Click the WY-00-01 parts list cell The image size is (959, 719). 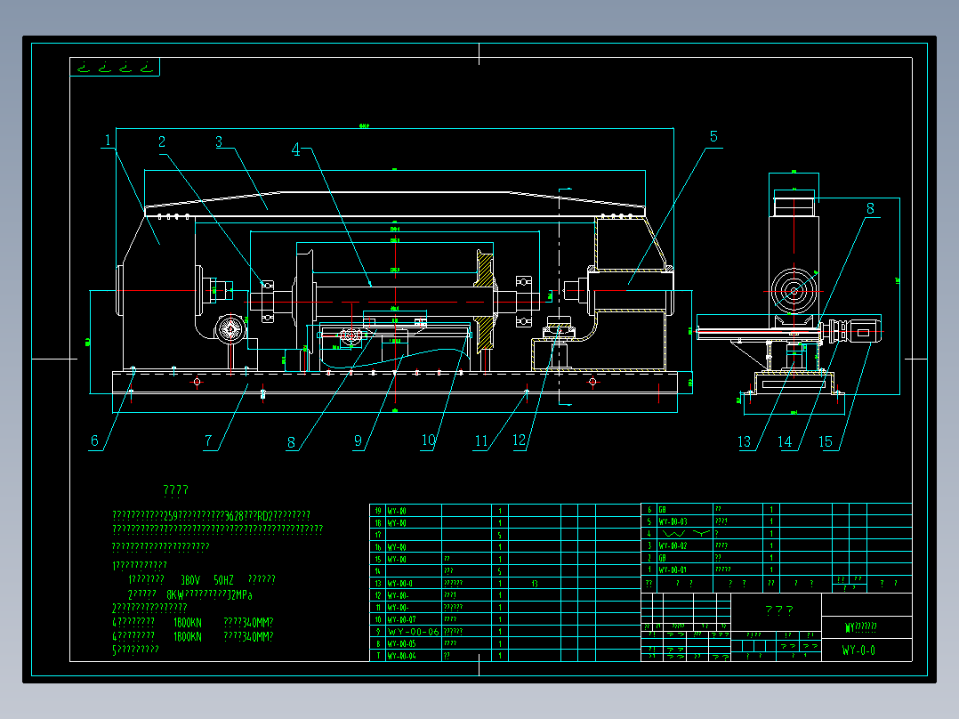click(x=685, y=570)
